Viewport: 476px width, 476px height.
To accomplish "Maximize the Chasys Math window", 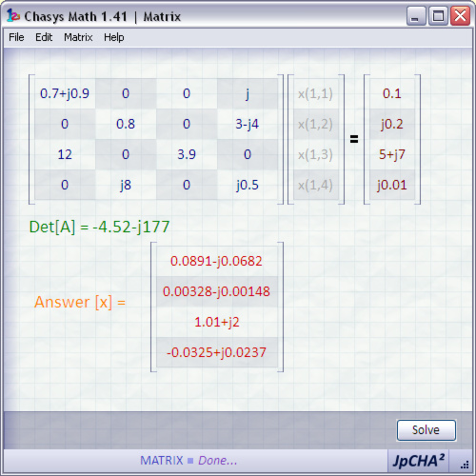I will click(438, 16).
